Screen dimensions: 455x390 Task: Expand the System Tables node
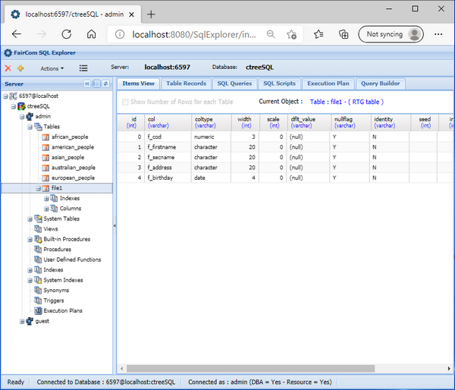(x=30, y=219)
